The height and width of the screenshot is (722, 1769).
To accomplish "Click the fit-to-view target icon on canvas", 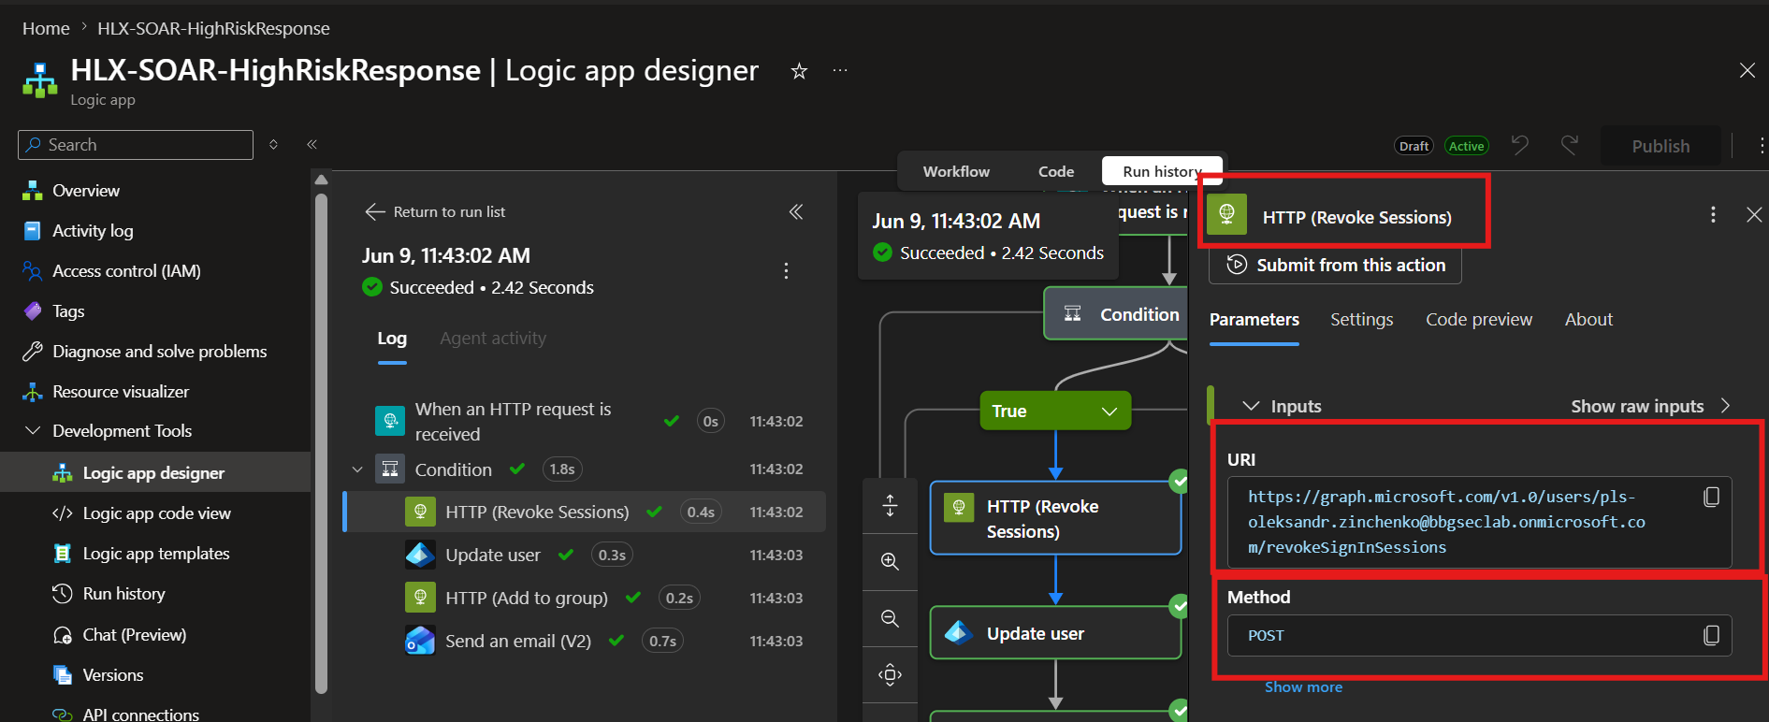I will click(x=890, y=674).
